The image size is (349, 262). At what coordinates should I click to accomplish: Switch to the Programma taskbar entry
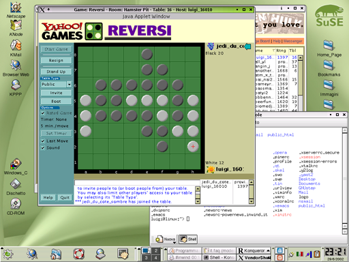pos(185,250)
